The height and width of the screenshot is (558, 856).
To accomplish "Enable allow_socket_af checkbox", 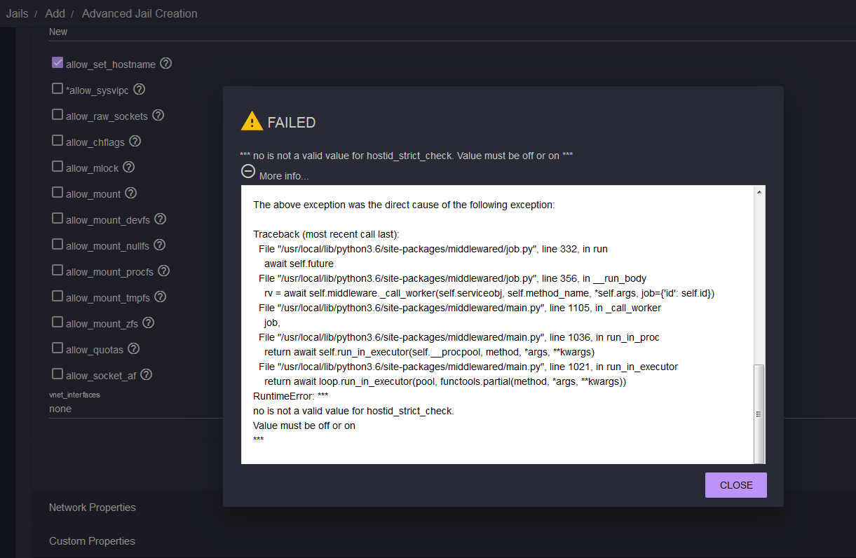I will 57,374.
